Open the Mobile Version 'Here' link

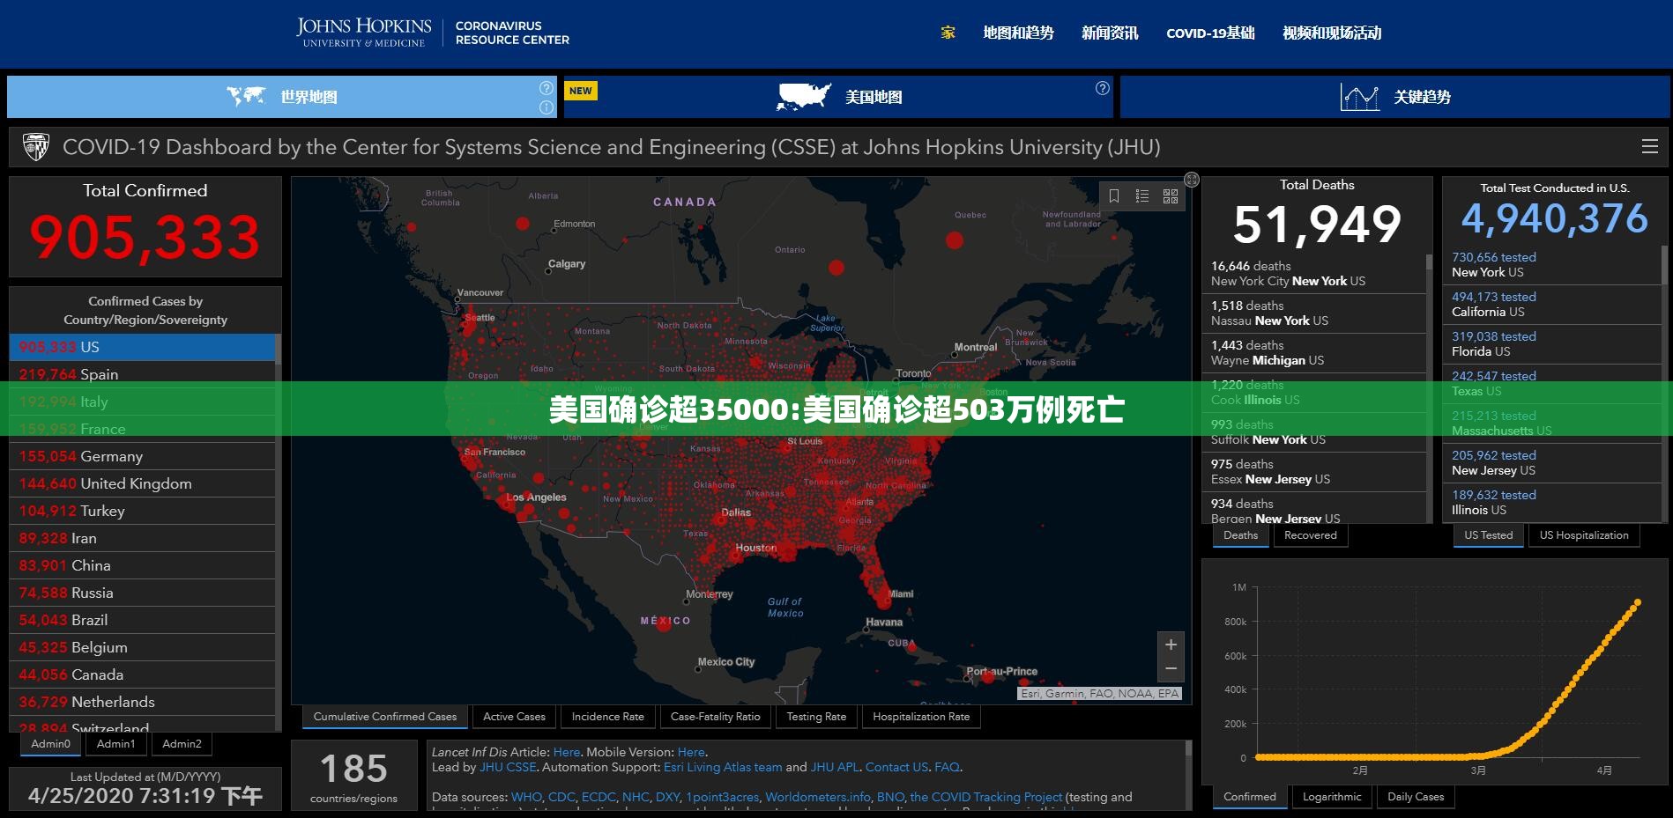[x=691, y=752]
